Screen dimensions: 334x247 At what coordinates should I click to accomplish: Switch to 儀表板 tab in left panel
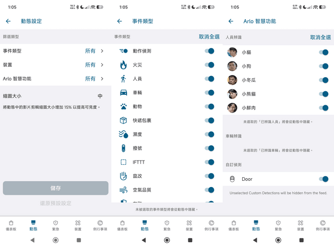(11, 226)
